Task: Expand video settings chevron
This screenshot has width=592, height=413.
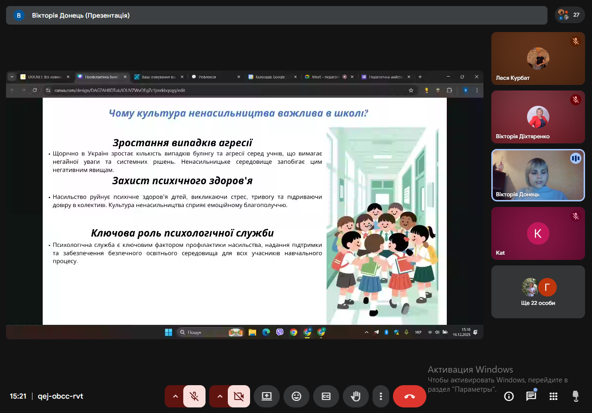Action: (x=220, y=396)
